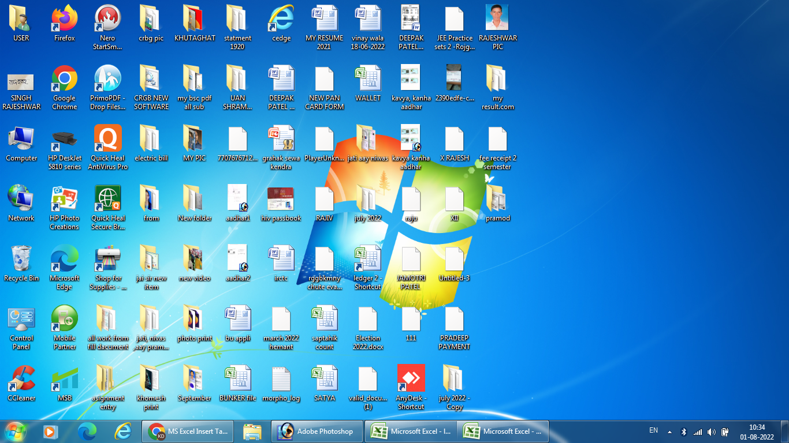Launch CCleaner desktop shortcut
This screenshot has height=443, width=789.
[21, 384]
